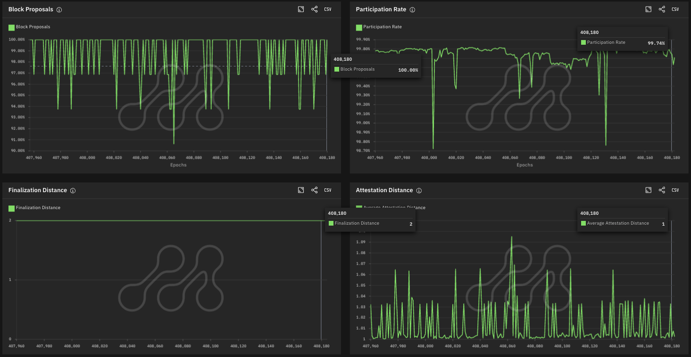Click info icon next to Participation Rate

click(412, 10)
